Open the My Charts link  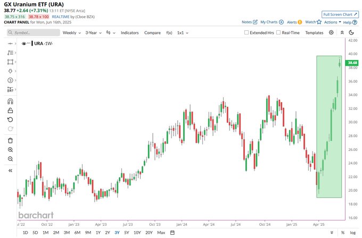(x=269, y=22)
